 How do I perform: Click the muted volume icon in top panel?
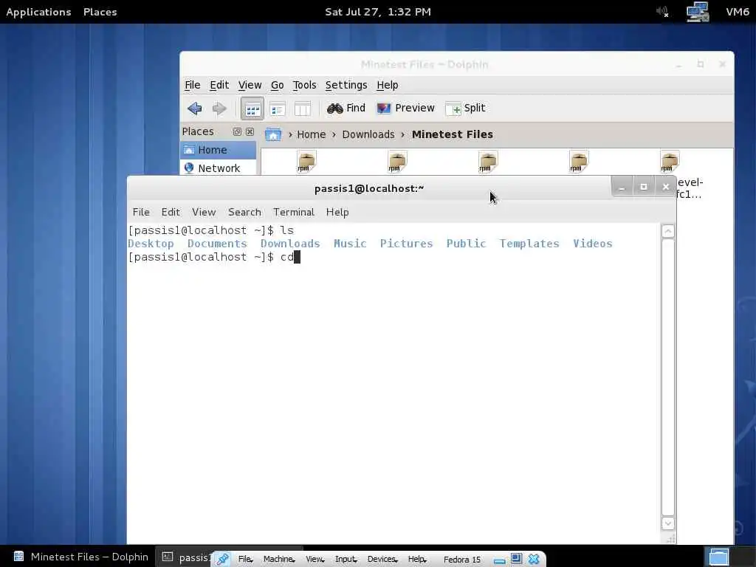[662, 12]
